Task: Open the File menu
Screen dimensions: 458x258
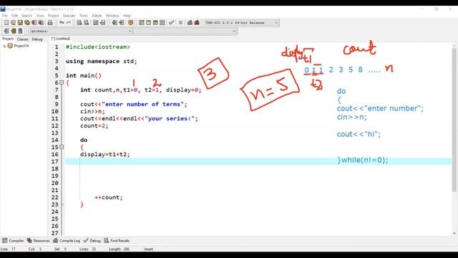Action: (5, 16)
